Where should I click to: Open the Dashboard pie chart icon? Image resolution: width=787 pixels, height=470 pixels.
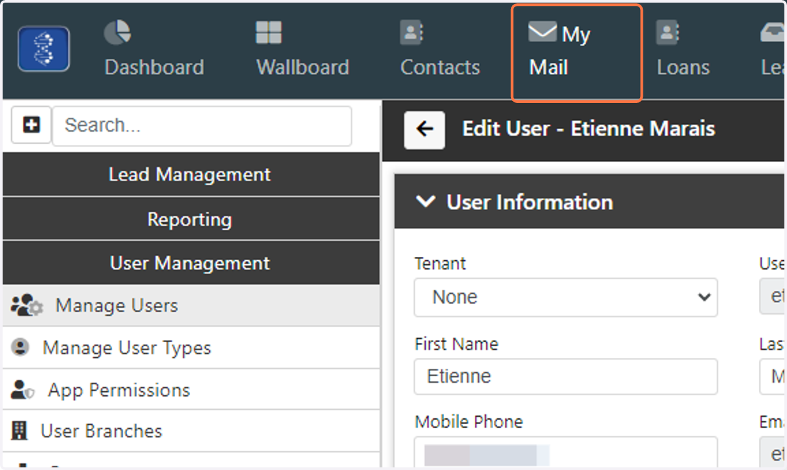pos(117,32)
